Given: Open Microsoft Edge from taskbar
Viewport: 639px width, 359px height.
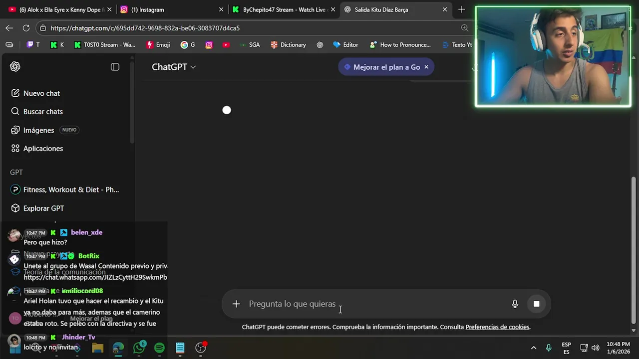Looking at the screenshot, I should point(118,348).
